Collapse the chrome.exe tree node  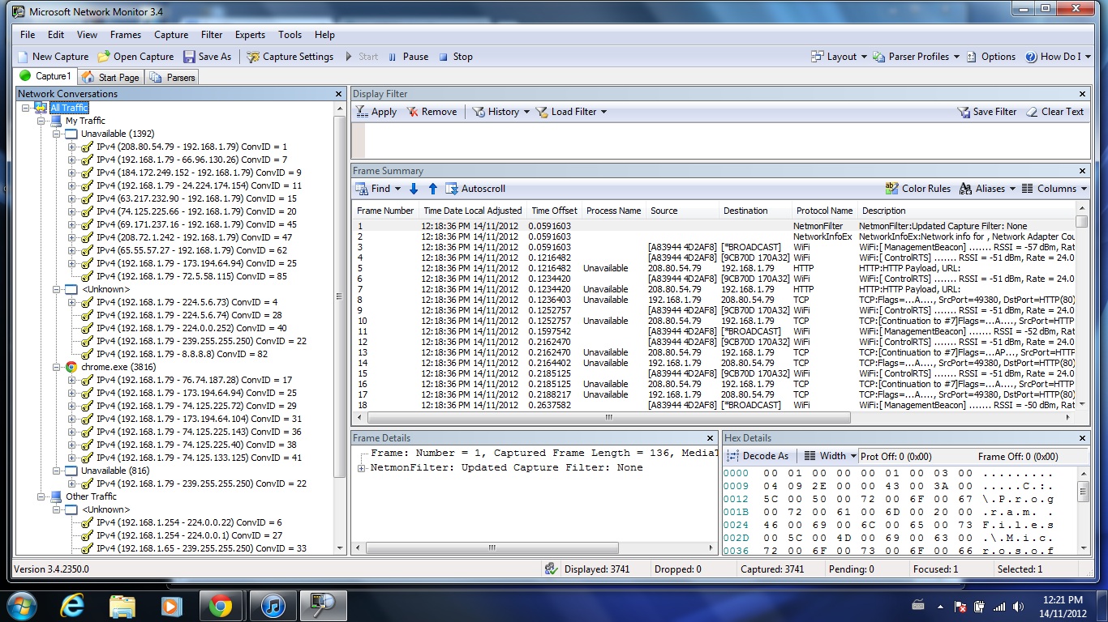point(58,367)
